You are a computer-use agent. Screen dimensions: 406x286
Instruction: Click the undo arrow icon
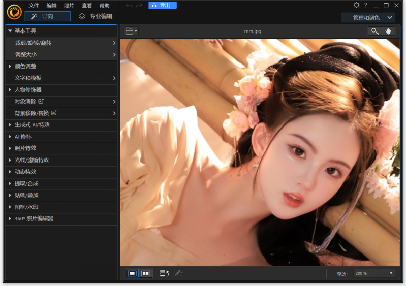coord(129,6)
